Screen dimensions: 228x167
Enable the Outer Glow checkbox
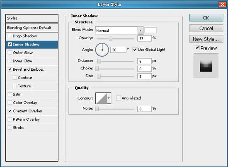point(10,52)
